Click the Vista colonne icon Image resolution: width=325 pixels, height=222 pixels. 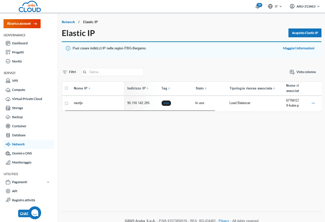(x=292, y=72)
